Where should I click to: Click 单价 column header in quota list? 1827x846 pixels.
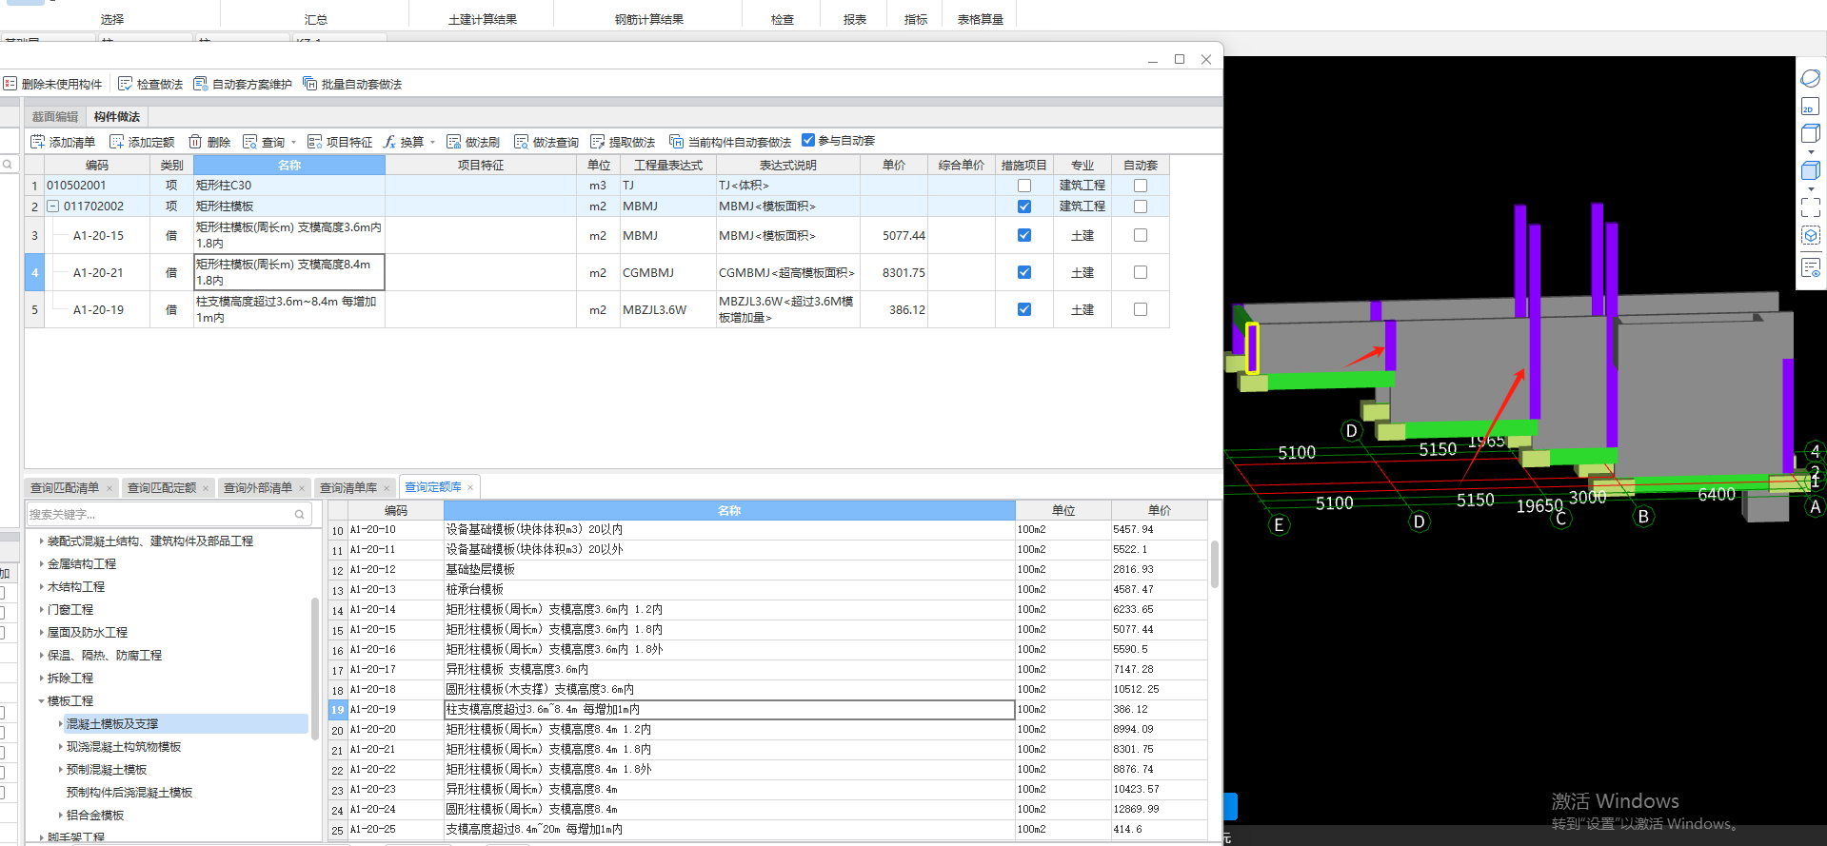tap(1160, 511)
